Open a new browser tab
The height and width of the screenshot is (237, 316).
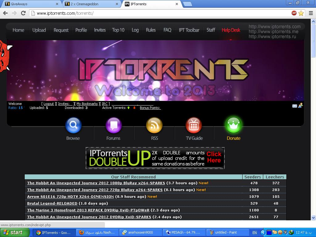188,4
